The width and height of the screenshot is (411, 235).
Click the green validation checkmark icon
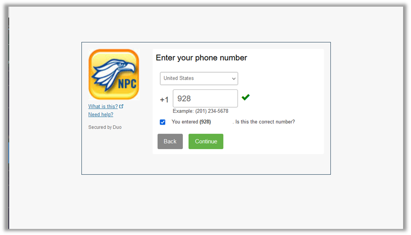(246, 97)
